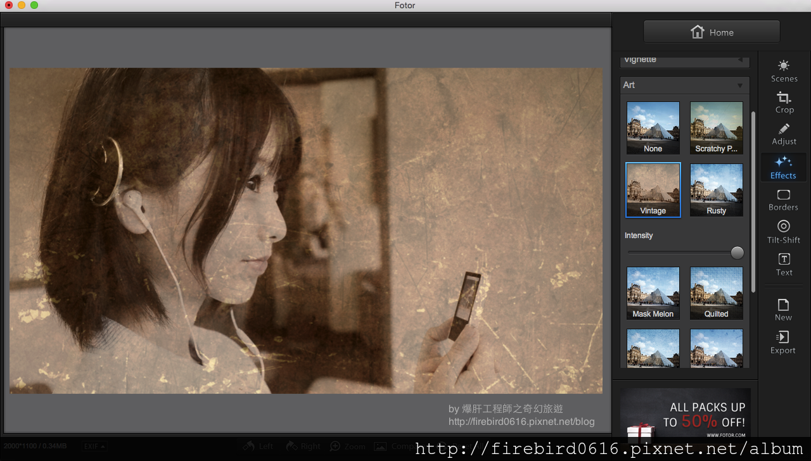This screenshot has width=811, height=461.
Task: Open the Text tool
Action: [784, 265]
